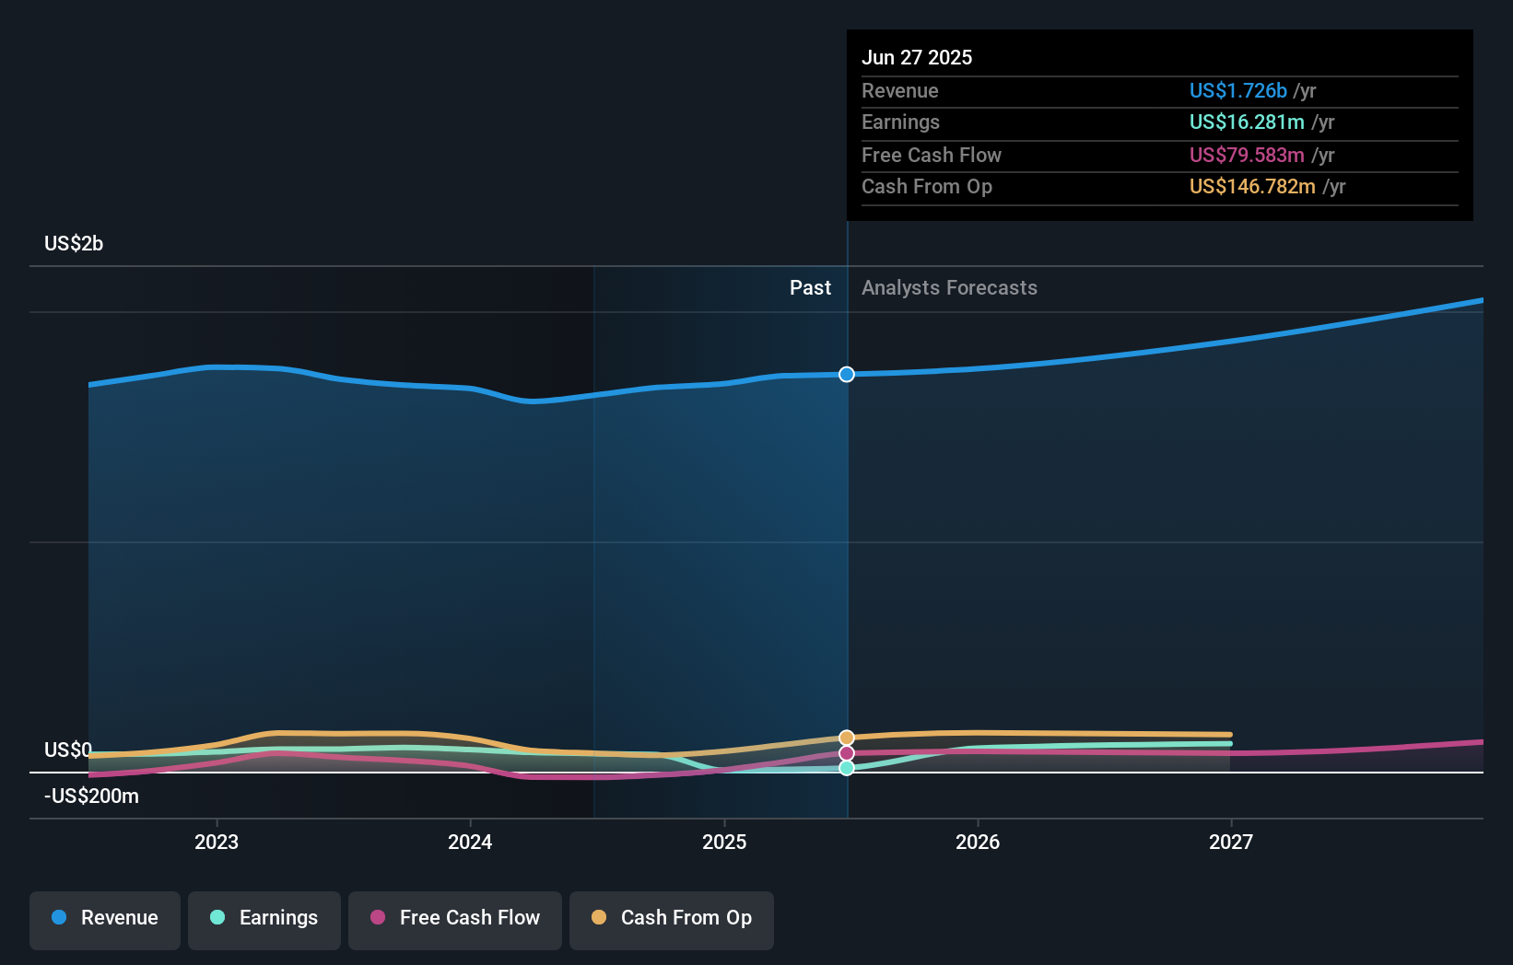
Task: Click the US$1.726b revenue value in tooltip
Action: (1237, 90)
